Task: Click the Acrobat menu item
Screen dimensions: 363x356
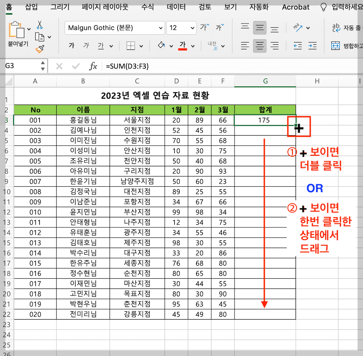Action: coord(295,7)
